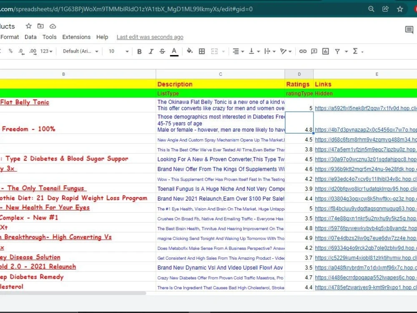Viewport: 417px width, 313px height.
Task: Open the Extensions menu
Action: pos(76,37)
